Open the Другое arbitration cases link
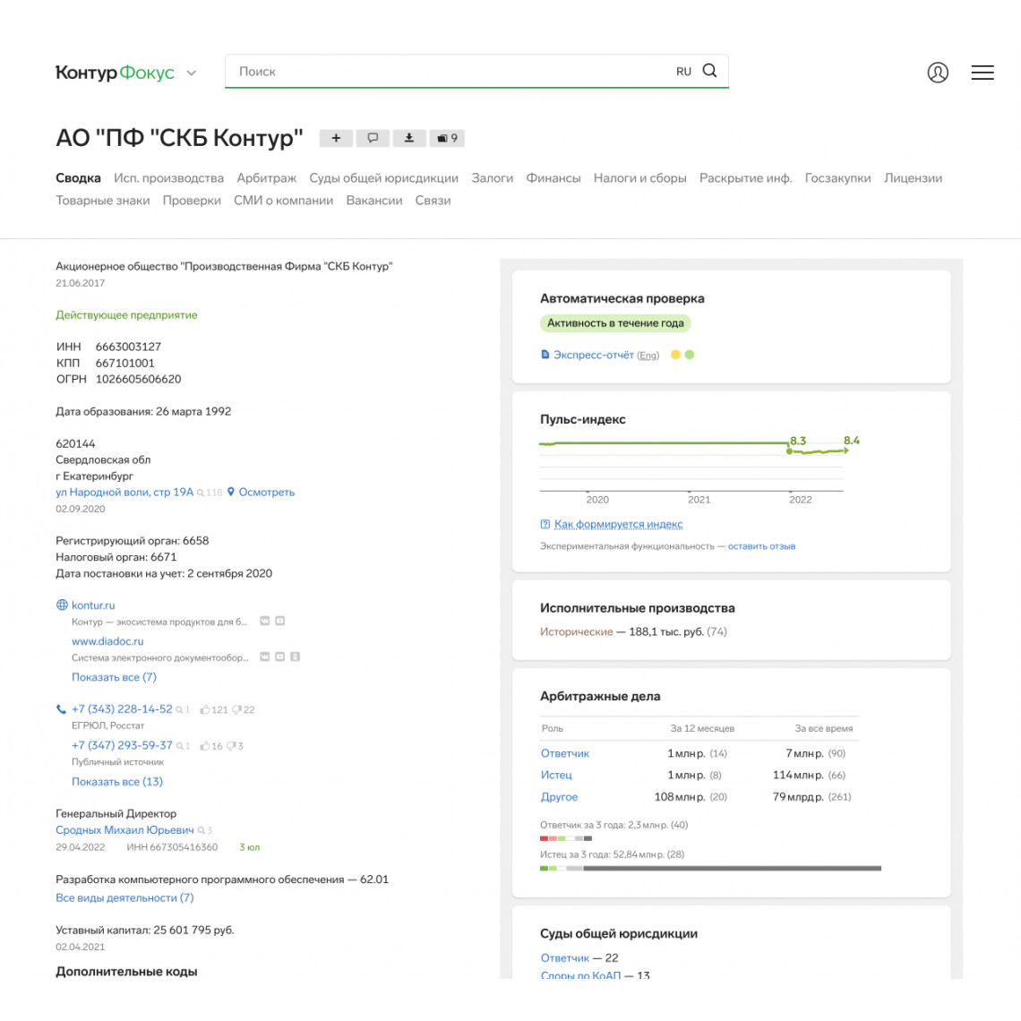Image resolution: width=1021 pixels, height=1021 pixels. pyautogui.click(x=560, y=797)
